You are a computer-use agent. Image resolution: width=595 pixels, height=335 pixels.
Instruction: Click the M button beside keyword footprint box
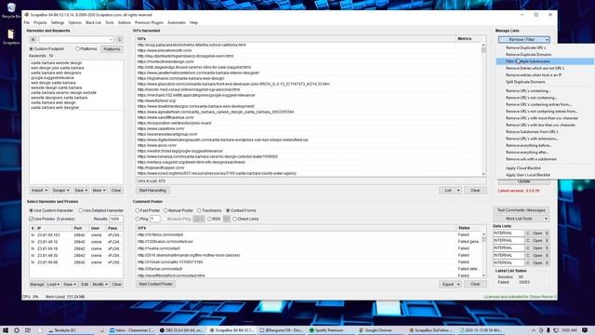[33, 39]
